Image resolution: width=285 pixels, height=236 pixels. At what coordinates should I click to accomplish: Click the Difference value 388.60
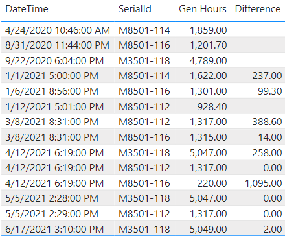pyautogui.click(x=268, y=122)
